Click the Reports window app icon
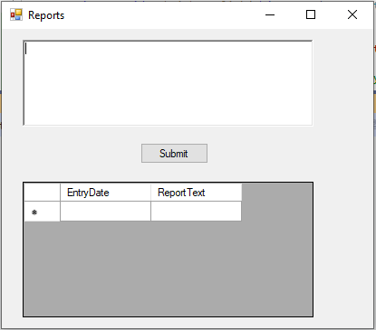Screen dimensions: 376x330 (16, 14)
